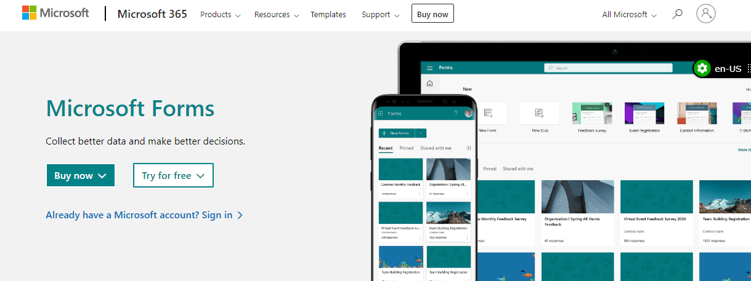The height and width of the screenshot is (281, 751).
Task: Open Organization Spring All Hands Feedback card on laptop
Action: [x=578, y=213]
